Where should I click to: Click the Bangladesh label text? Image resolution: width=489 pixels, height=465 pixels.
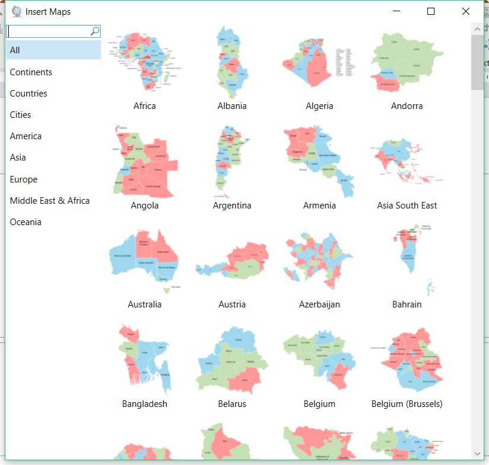(x=145, y=404)
